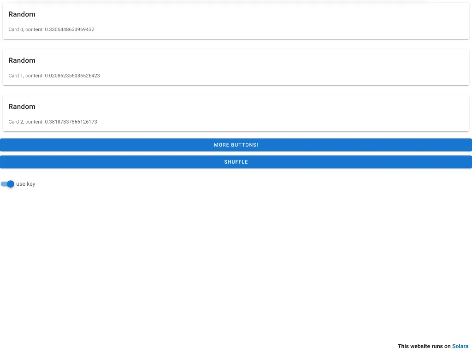Toggle the use key switch
The image size is (472, 354).
(x=7, y=184)
